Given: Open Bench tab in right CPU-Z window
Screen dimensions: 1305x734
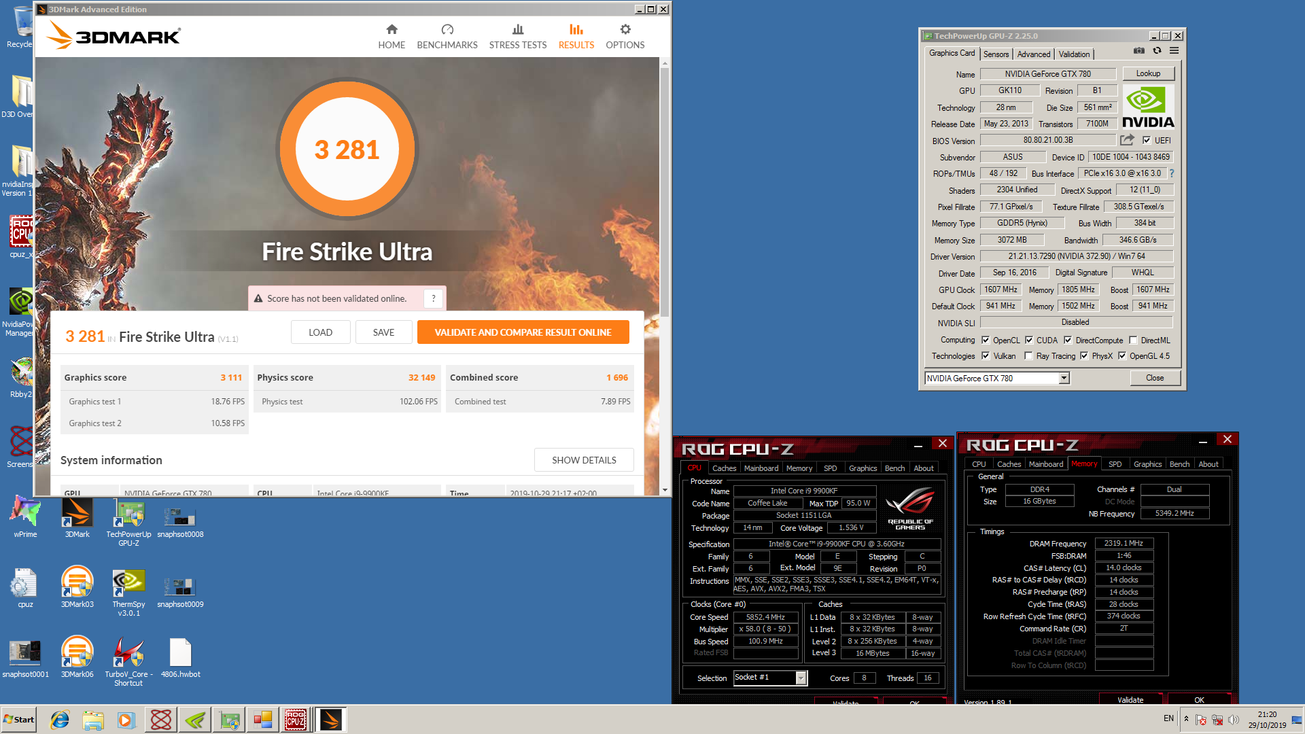Looking at the screenshot, I should point(1179,464).
